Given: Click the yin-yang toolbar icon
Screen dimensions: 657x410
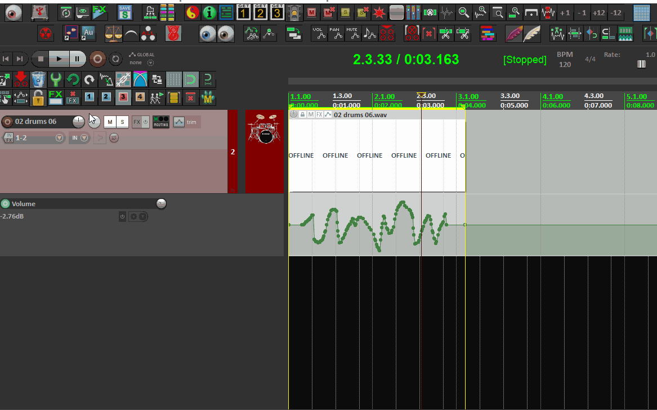Looking at the screenshot, I should [193, 13].
